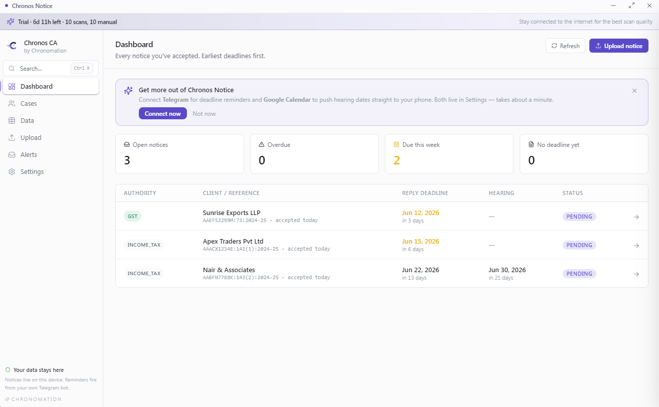Click the No deadline yet document icon

click(531, 145)
